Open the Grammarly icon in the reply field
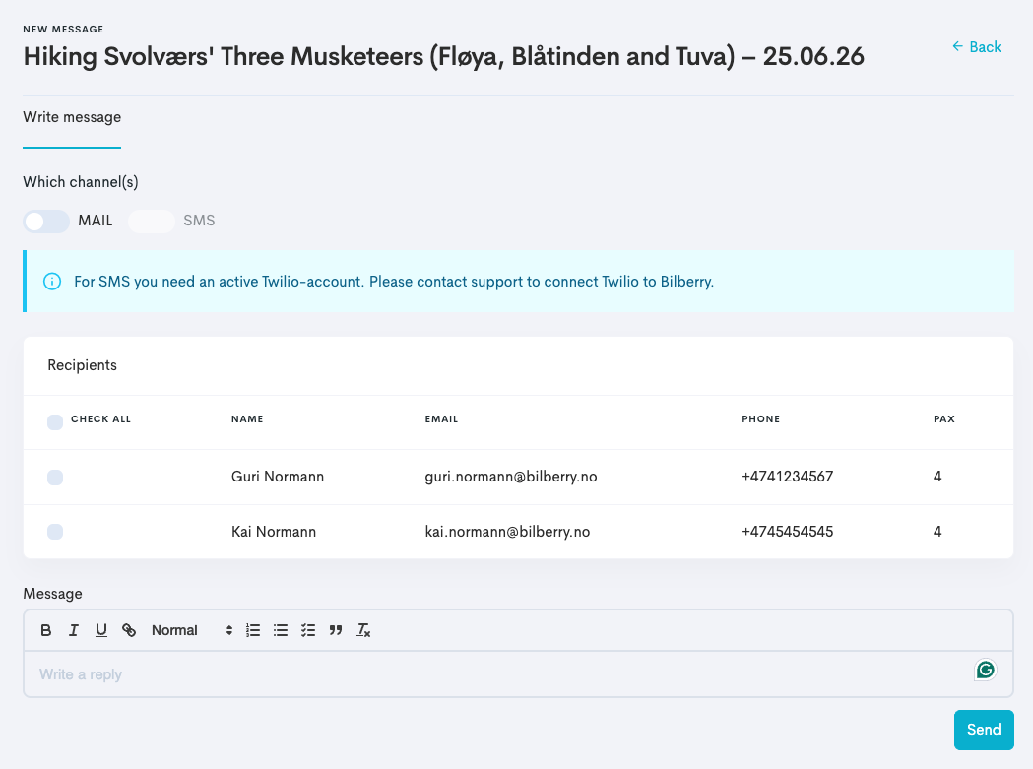This screenshot has height=769, width=1033. click(985, 671)
